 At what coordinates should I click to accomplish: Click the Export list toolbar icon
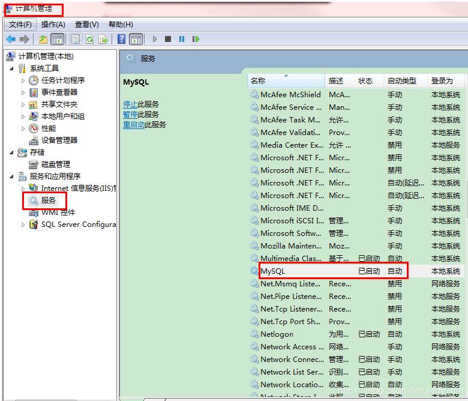103,39
